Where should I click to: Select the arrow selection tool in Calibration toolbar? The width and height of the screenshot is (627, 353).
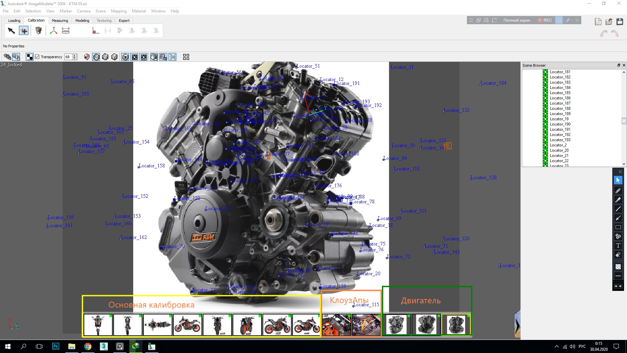tap(11, 31)
